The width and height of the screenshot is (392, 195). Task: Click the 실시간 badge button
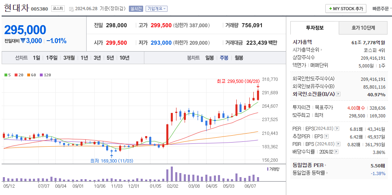(136, 9)
